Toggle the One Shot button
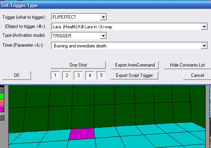This screenshot has width=211, height=148. click(78, 65)
